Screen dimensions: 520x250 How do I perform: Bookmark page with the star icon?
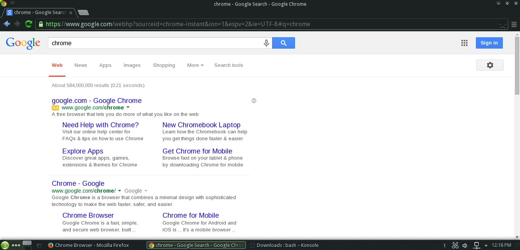click(503, 25)
